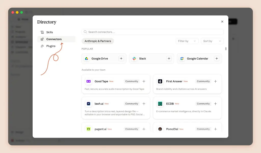Add the Google Calendar connector
The image size is (261, 153).
(217, 58)
